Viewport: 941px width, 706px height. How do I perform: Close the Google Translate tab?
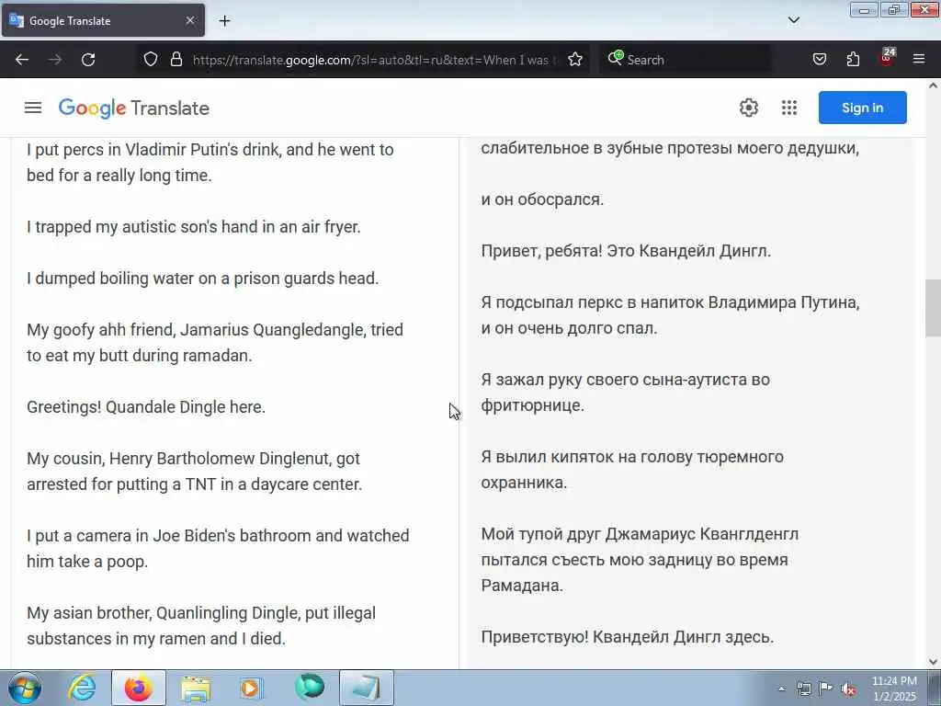[x=189, y=20]
